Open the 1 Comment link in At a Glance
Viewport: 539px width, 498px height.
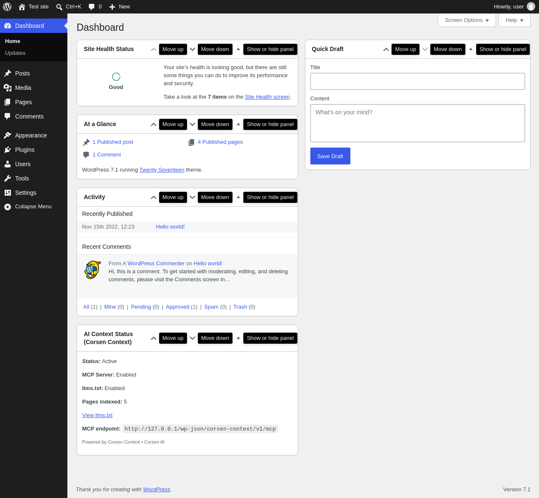[x=107, y=155]
